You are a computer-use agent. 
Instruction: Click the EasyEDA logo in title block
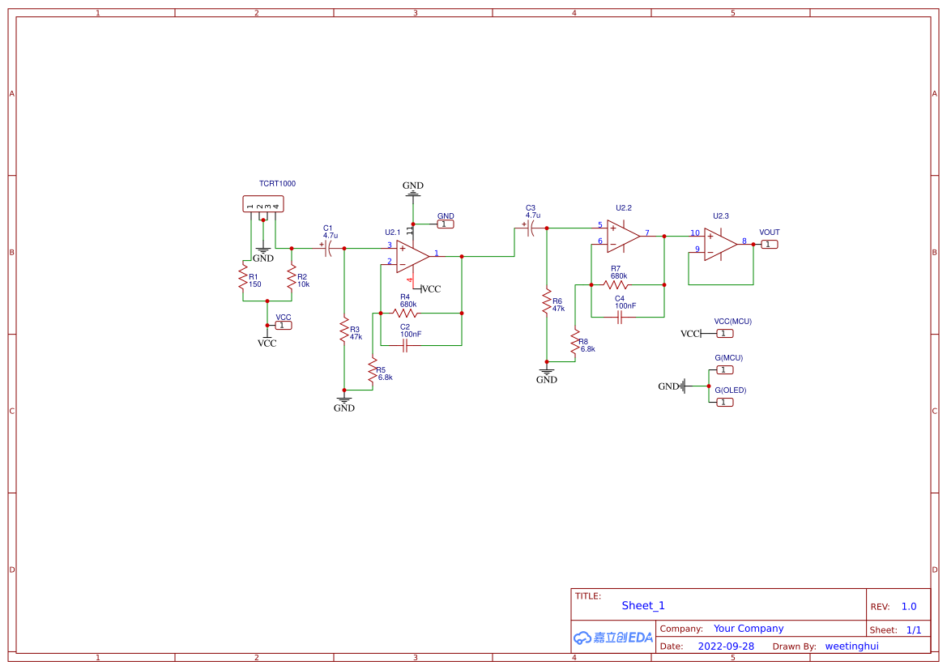click(613, 638)
